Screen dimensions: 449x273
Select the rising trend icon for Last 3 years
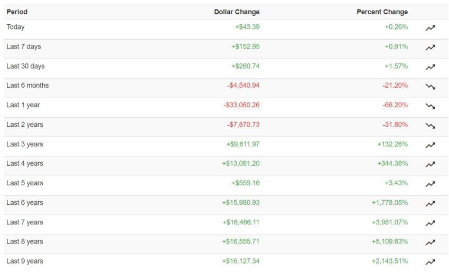[430, 145]
